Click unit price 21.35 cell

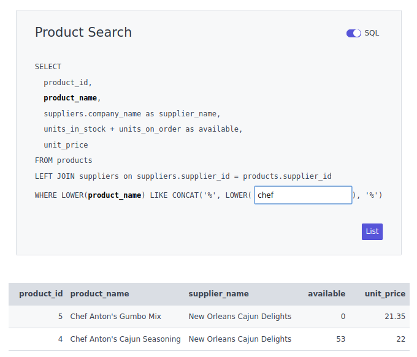click(x=394, y=317)
